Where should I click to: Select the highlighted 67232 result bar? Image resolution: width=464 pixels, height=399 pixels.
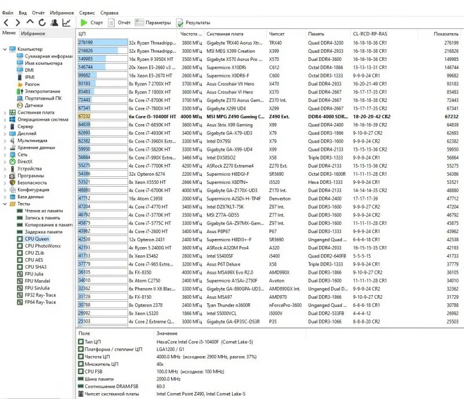point(103,117)
